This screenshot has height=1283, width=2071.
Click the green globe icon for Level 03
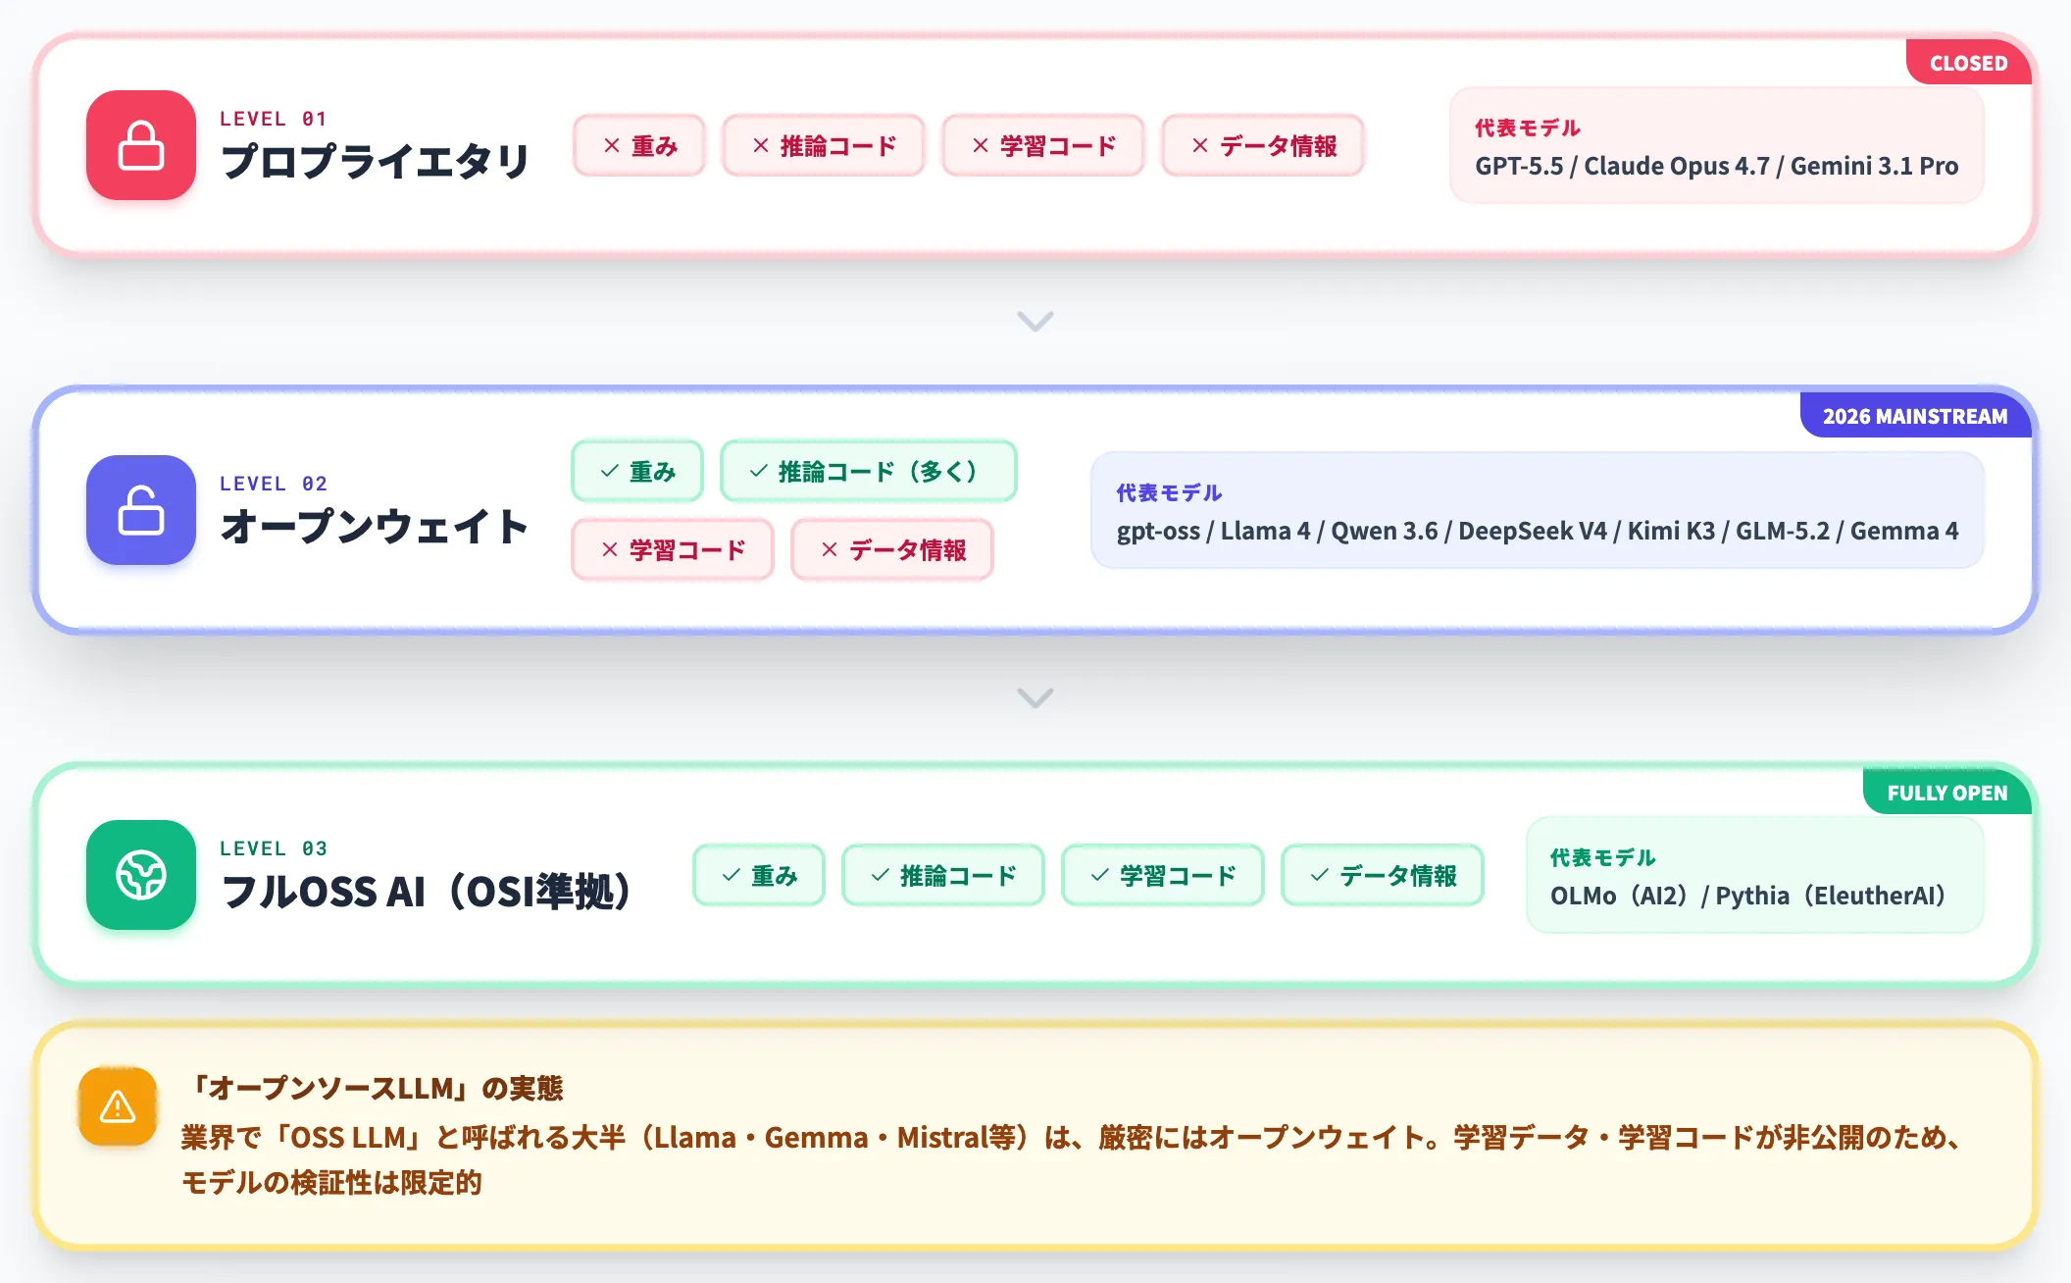coord(141,875)
